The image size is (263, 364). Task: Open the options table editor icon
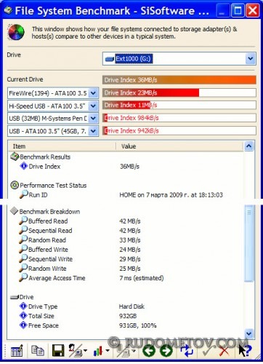[17, 351]
